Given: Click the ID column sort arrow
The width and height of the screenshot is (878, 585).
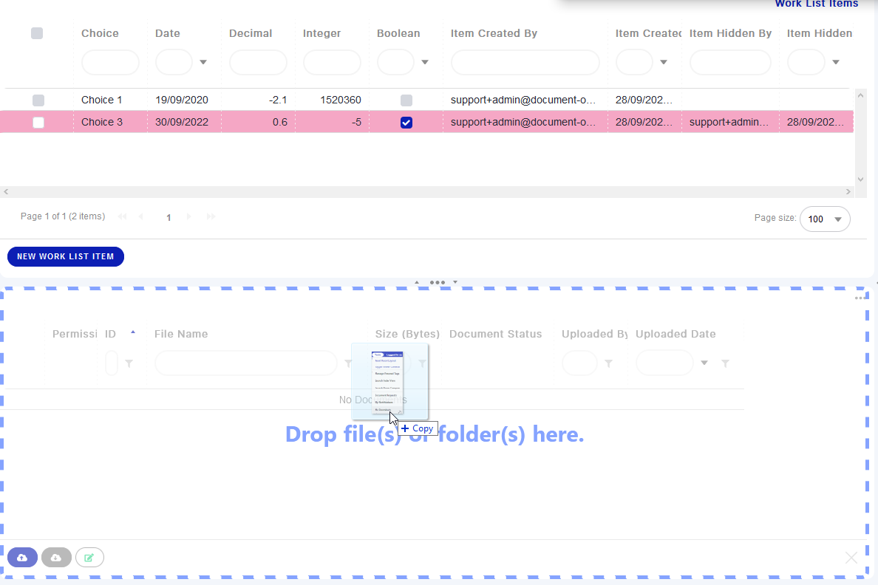Looking at the screenshot, I should [133, 333].
